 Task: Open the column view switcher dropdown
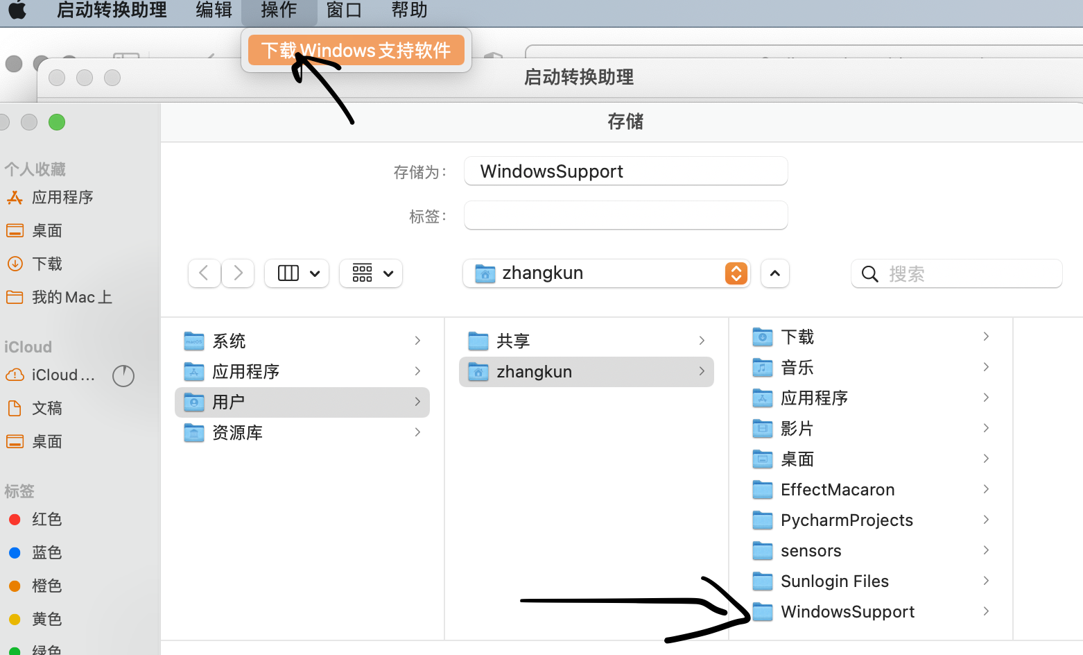pyautogui.click(x=297, y=273)
